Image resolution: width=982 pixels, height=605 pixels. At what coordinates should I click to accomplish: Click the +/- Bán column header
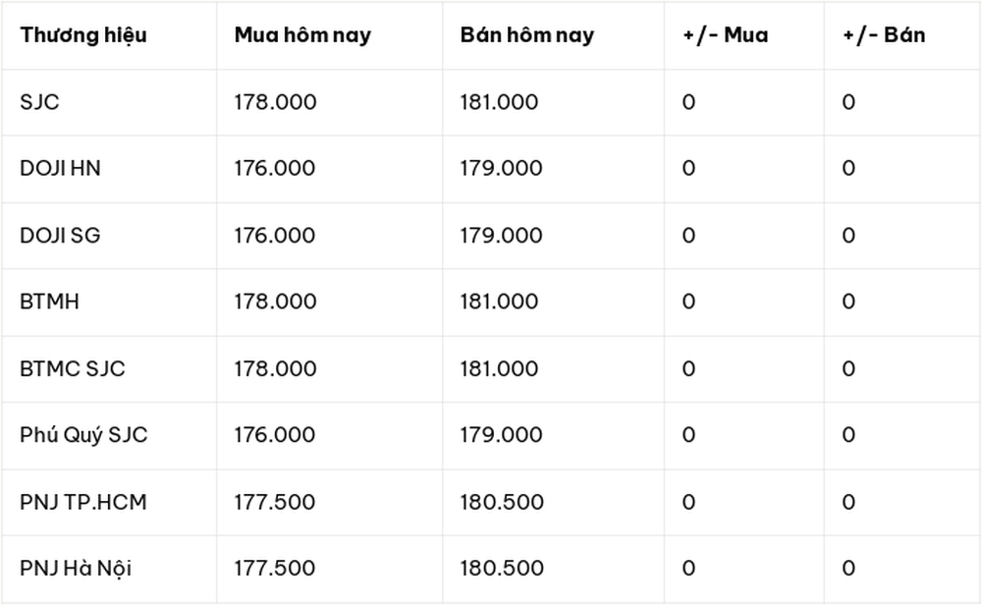884,35
